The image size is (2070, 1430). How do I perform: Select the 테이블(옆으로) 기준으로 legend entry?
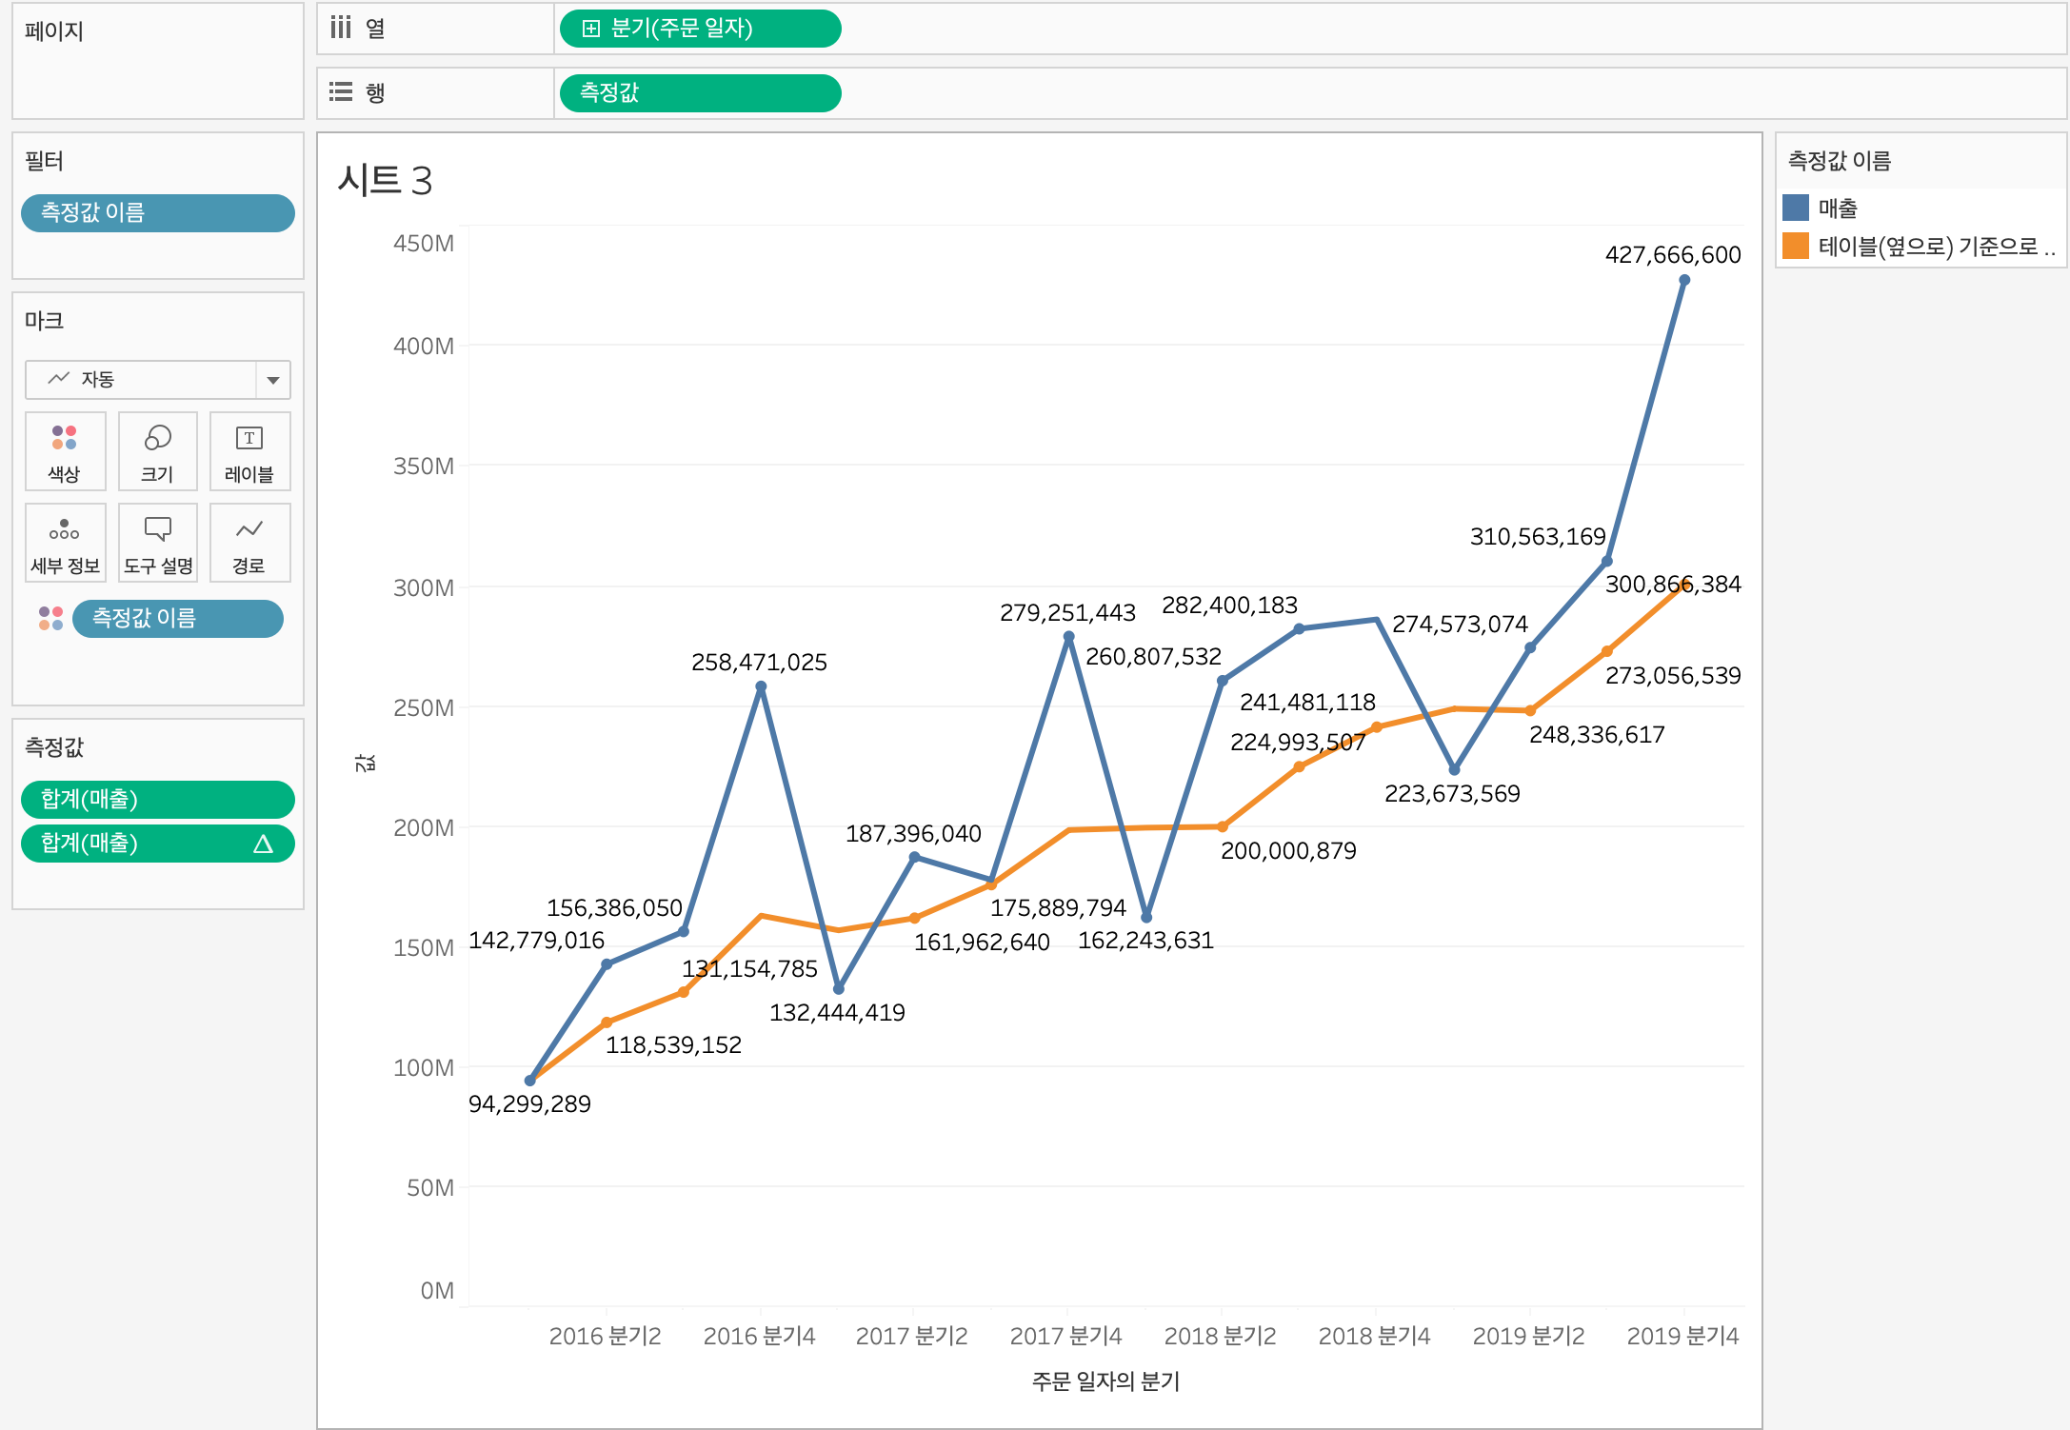1933,247
